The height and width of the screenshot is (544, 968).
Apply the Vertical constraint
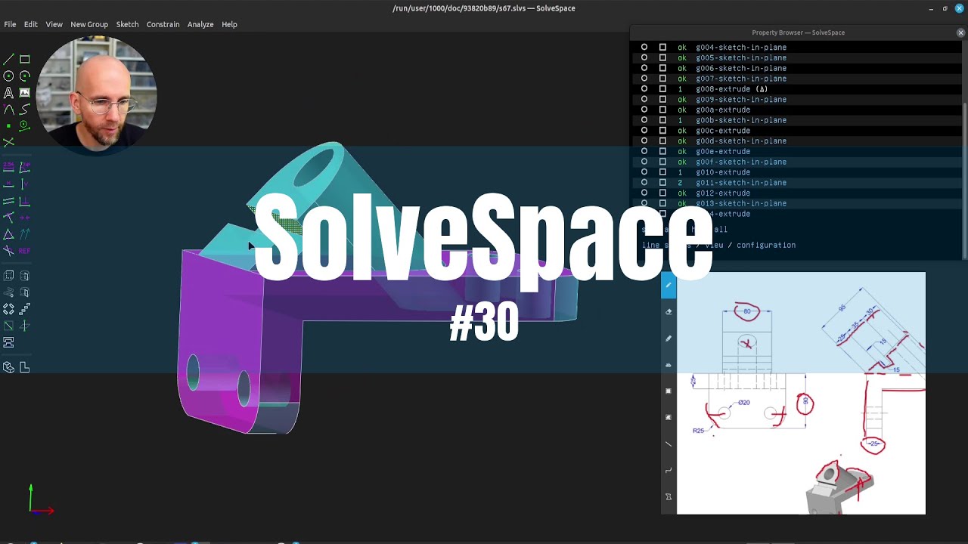coord(24,184)
